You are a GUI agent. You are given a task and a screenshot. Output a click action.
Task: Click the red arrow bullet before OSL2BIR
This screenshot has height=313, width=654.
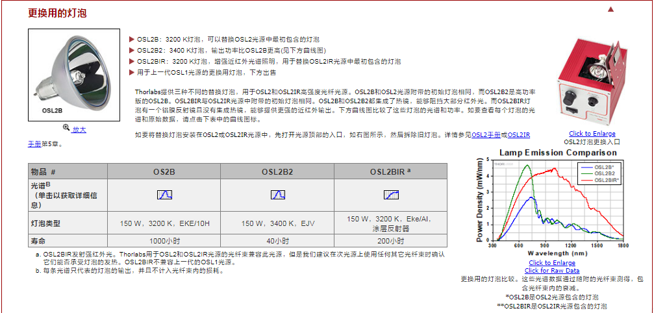[132, 62]
